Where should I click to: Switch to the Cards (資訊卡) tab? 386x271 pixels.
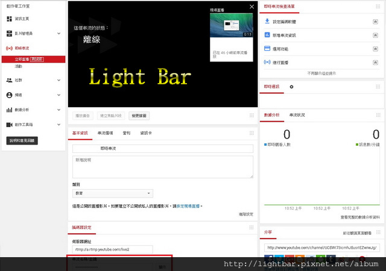click(146, 133)
